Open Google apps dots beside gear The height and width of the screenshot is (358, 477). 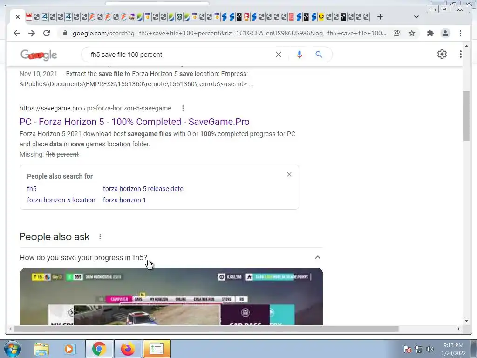pos(460,54)
